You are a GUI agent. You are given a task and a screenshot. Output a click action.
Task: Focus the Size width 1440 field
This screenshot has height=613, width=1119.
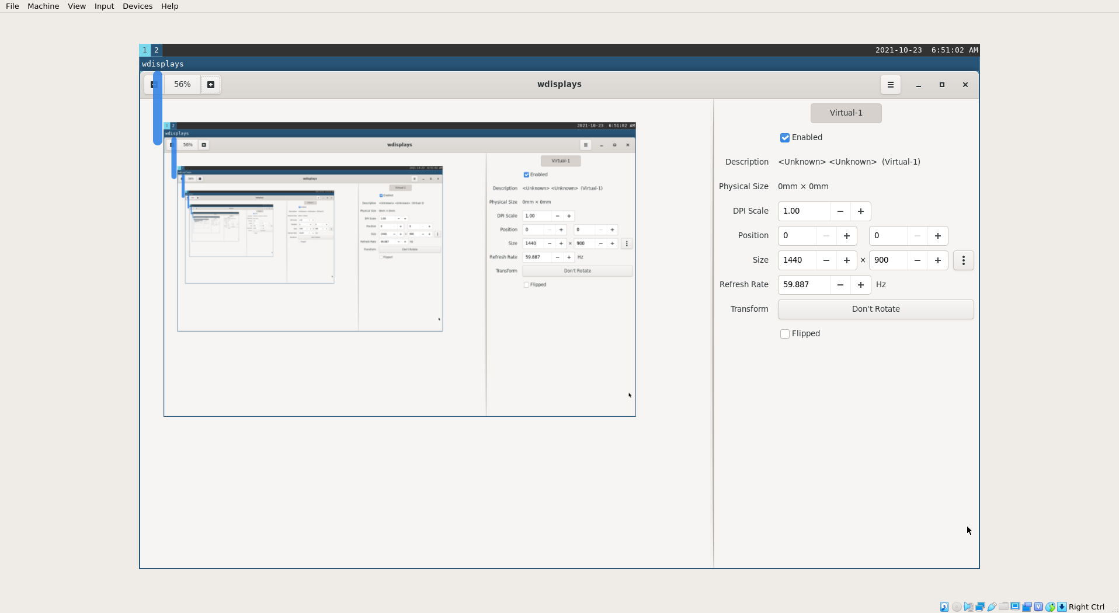point(797,260)
